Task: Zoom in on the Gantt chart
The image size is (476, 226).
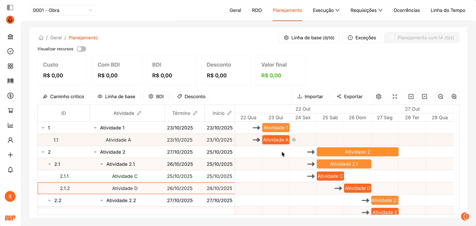Action: click(454, 97)
